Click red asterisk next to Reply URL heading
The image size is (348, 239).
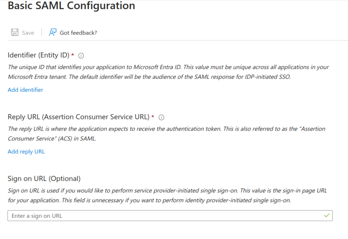coord(153,117)
